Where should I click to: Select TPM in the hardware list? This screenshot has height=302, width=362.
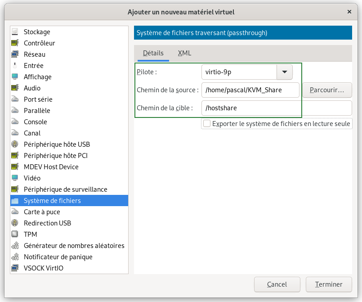click(69, 234)
